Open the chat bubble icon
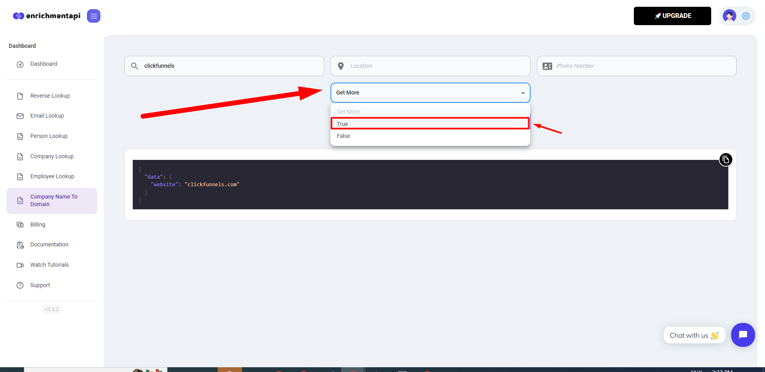 (x=743, y=335)
